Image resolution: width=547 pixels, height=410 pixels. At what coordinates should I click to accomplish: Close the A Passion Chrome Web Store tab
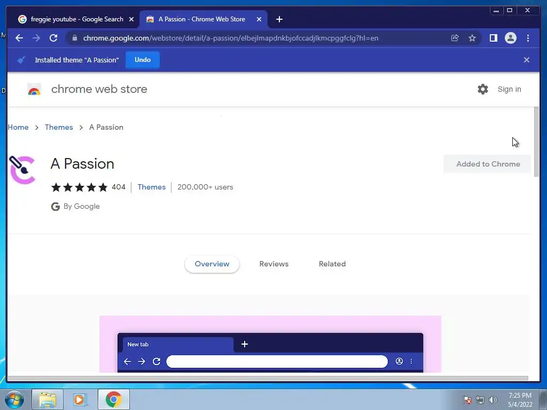pyautogui.click(x=259, y=19)
